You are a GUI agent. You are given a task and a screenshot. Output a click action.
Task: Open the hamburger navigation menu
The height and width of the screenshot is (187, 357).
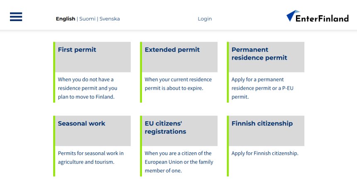[16, 17]
